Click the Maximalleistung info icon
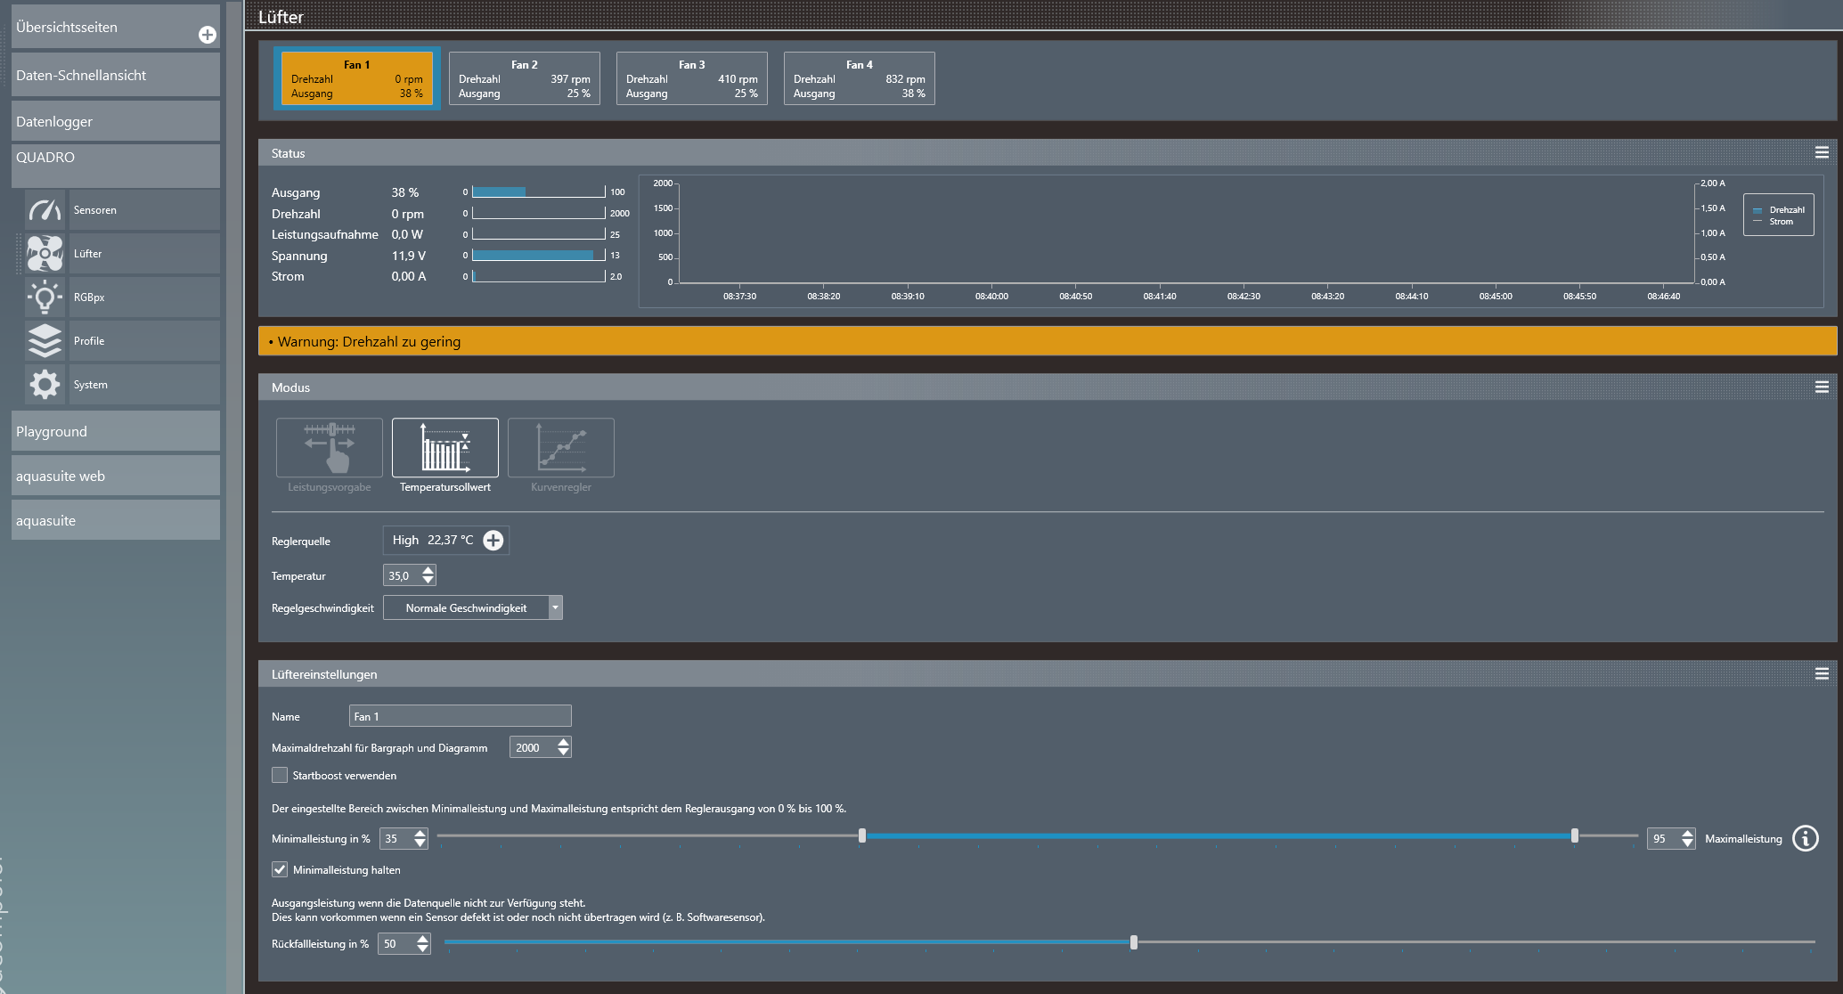 coord(1805,838)
